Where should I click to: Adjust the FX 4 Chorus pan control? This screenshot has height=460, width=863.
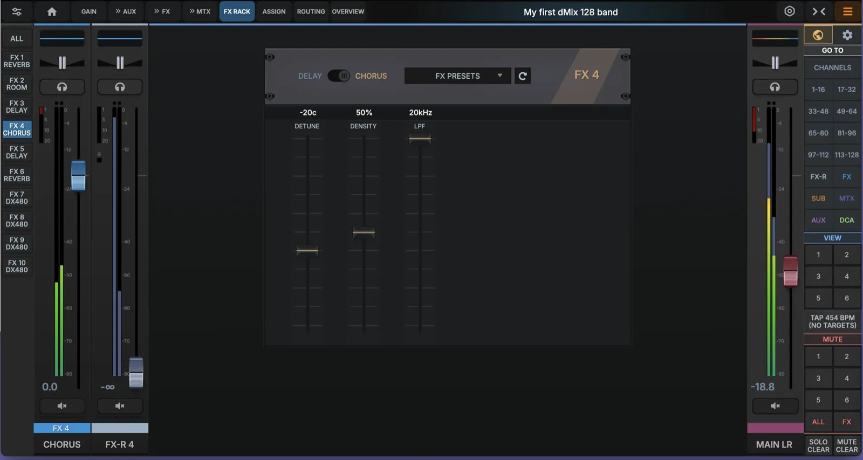tap(62, 63)
